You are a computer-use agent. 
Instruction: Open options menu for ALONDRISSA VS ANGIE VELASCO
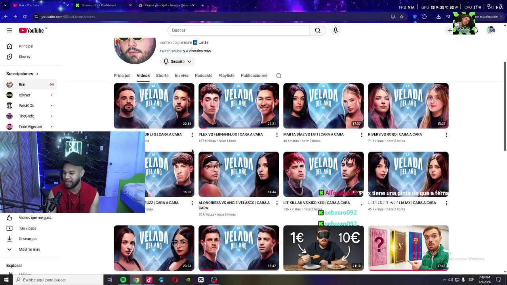[277, 203]
